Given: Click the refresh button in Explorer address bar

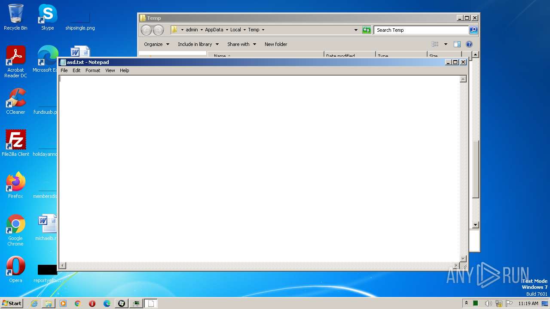Looking at the screenshot, I should click(367, 30).
